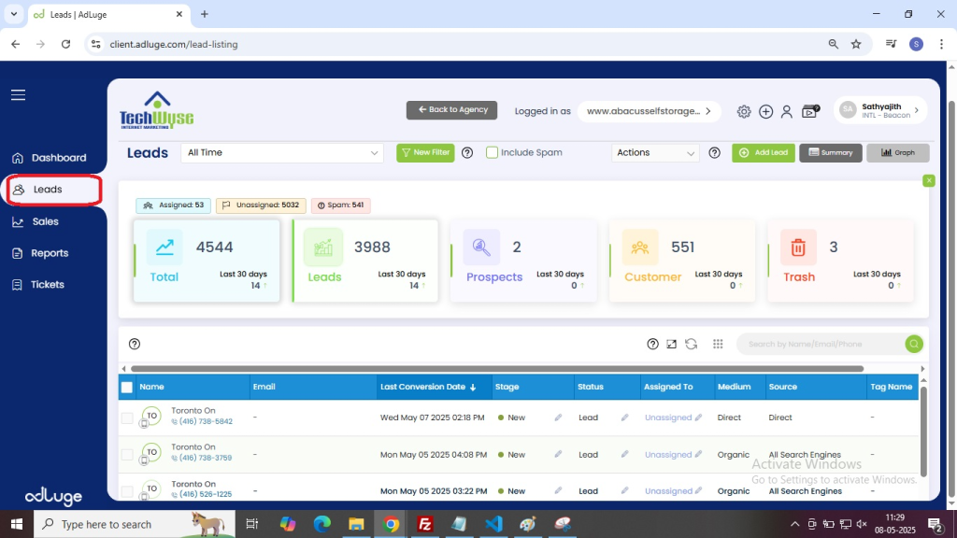This screenshot has width=957, height=538.
Task: Check the first Toronto On lead row checkbox
Action: pyautogui.click(x=127, y=418)
